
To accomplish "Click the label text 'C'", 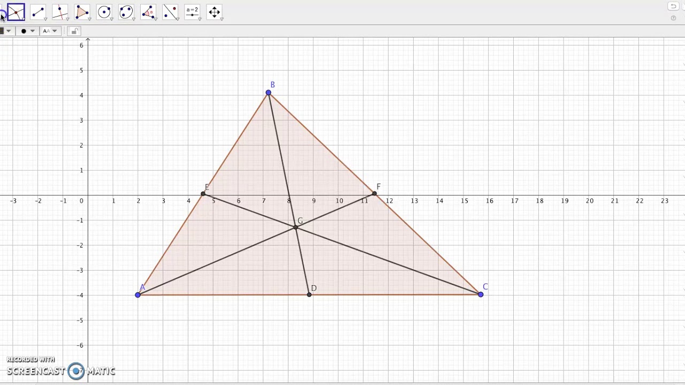I will pos(485,287).
